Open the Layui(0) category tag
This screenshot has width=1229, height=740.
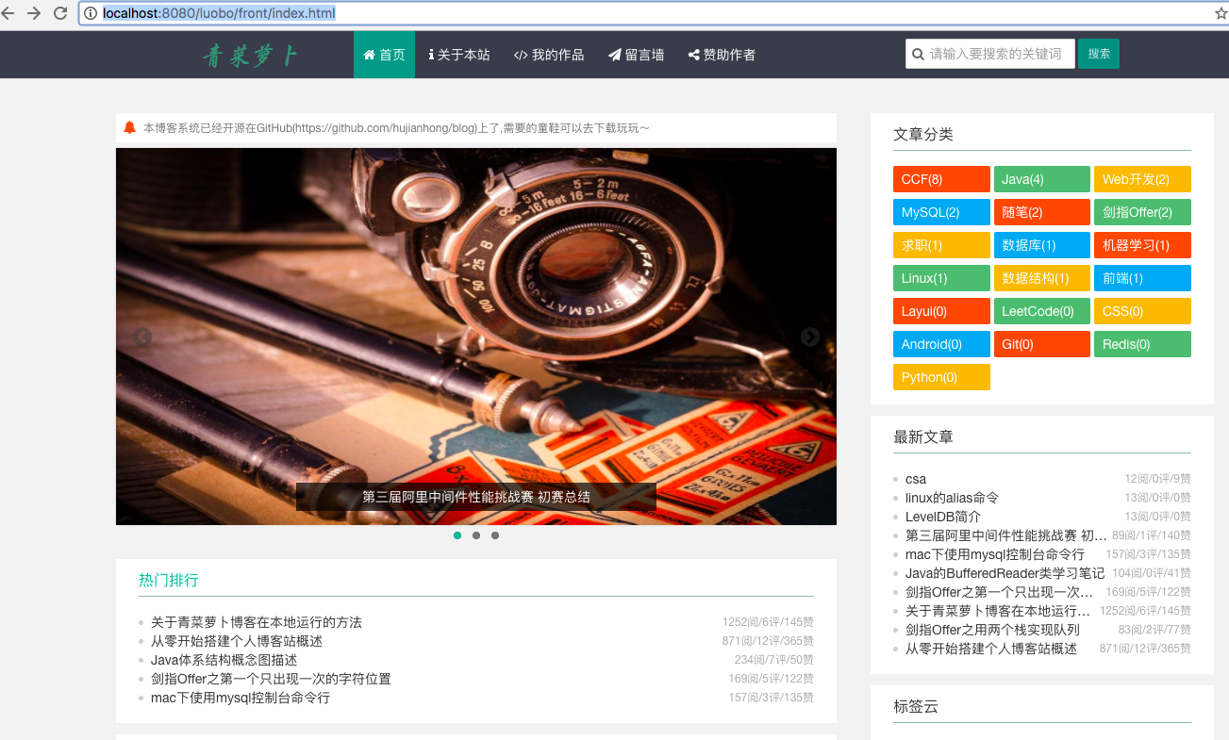941,311
